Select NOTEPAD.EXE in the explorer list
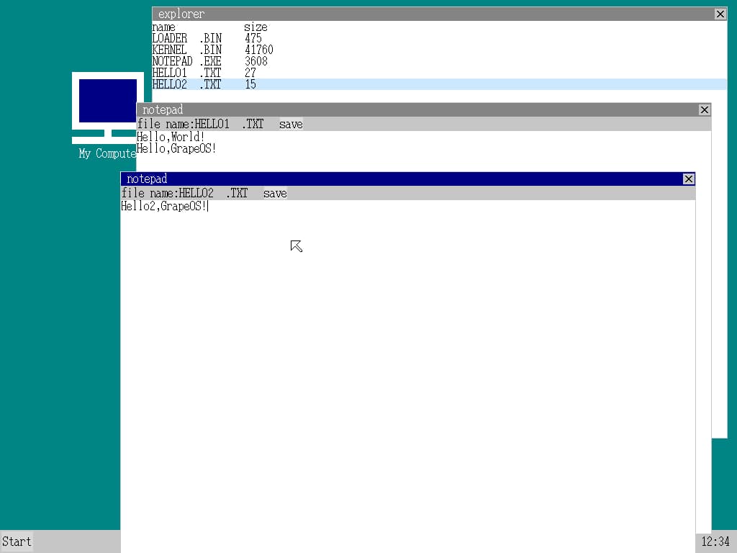The height and width of the screenshot is (553, 737). 187,61
